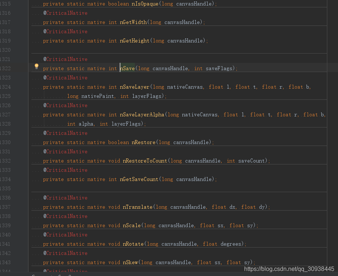Image resolution: width=338 pixels, height=276 pixels.
Task: Click the boolean keyword on line 1330
Action: [x=118, y=142]
